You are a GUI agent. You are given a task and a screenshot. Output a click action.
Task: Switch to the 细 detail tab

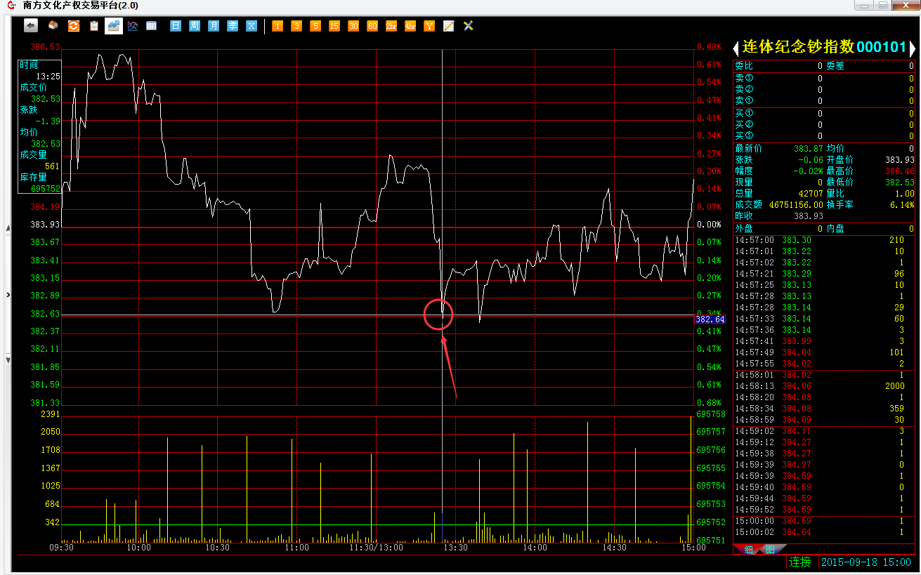(748, 549)
